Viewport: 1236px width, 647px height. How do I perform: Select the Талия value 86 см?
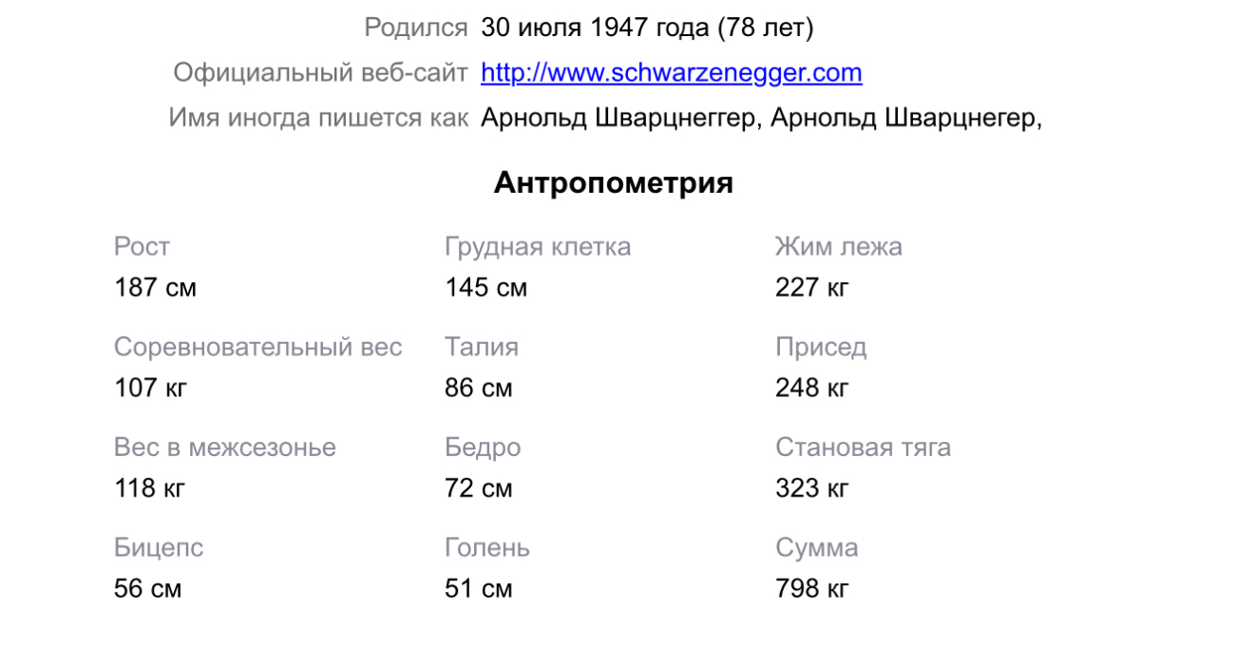tap(478, 388)
